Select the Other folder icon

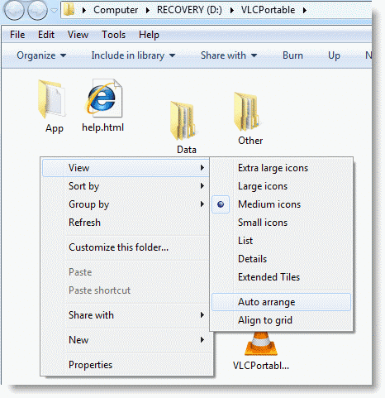[247, 112]
